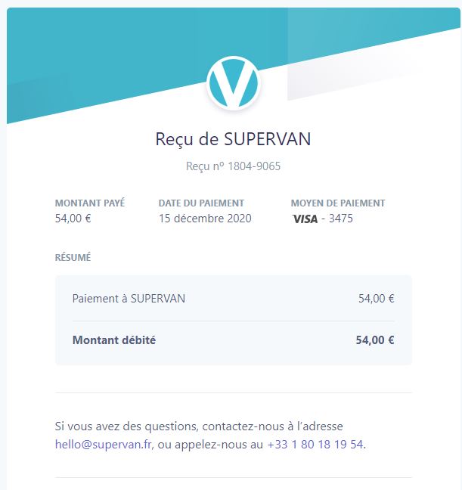462x490 pixels.
Task: Call the +33 1 80 18 19 54 link
Action: [x=315, y=444]
